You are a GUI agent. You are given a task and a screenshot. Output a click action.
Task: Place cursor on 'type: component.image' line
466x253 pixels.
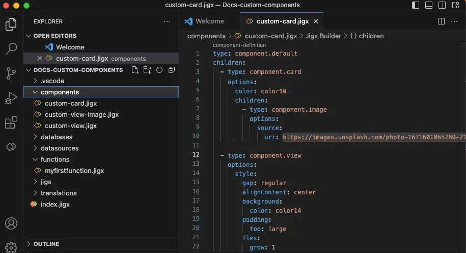click(x=288, y=110)
